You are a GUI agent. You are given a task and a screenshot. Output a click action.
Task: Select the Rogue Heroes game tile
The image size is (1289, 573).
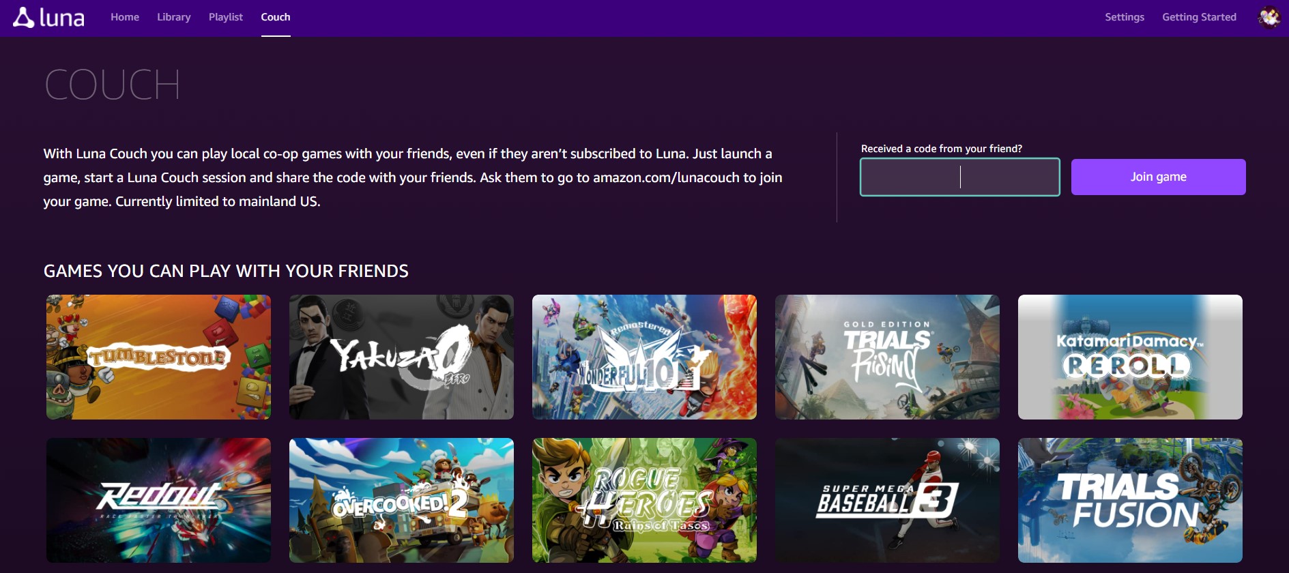pyautogui.click(x=644, y=500)
